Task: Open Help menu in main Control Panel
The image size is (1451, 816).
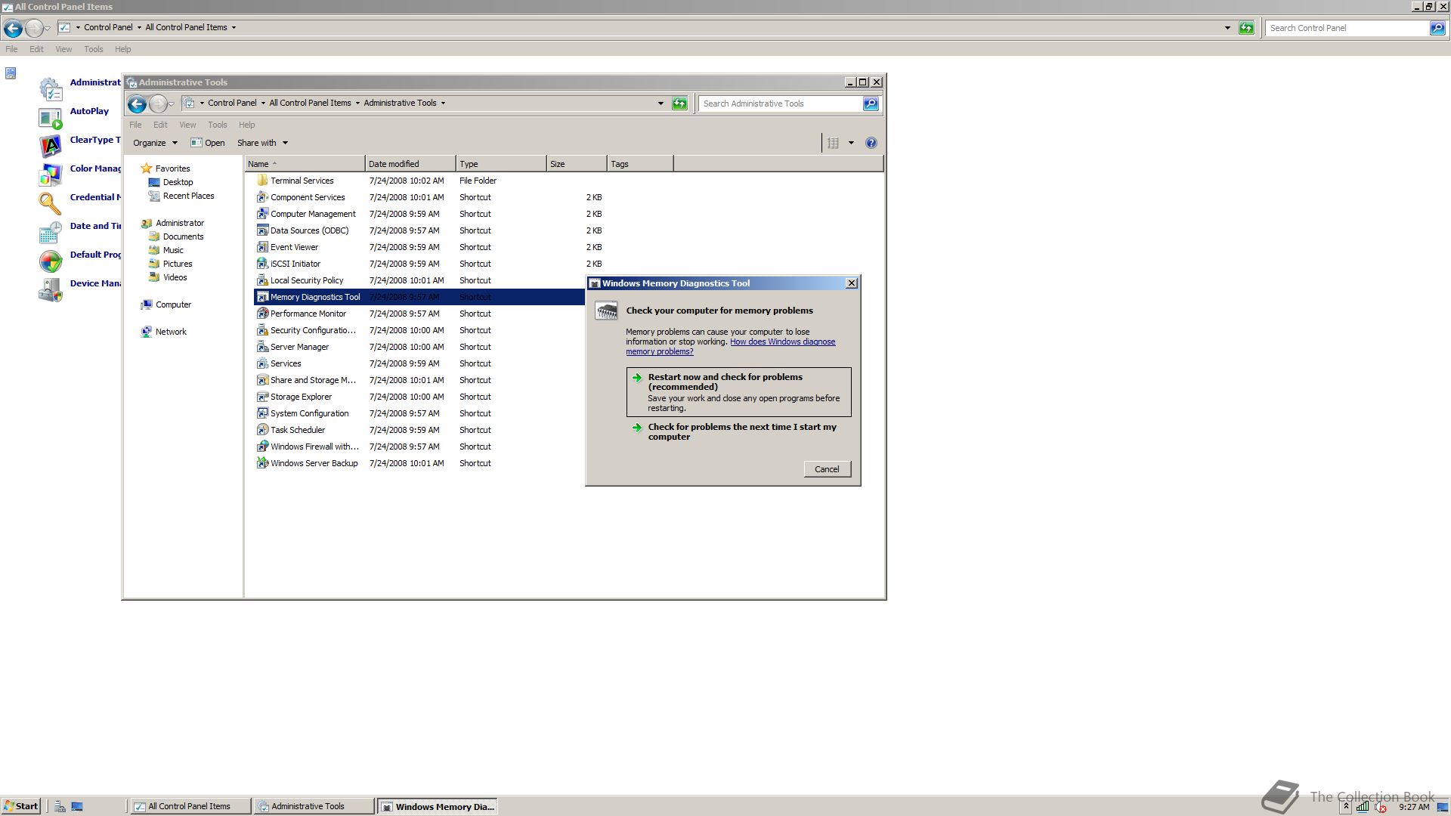Action: click(x=122, y=49)
